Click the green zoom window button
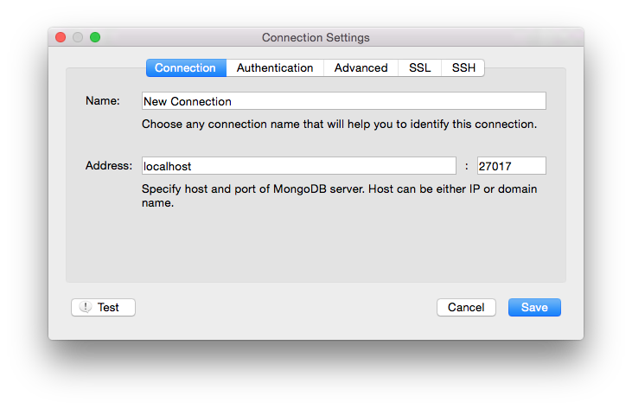Screen dimensions: 632x409 (x=95, y=37)
